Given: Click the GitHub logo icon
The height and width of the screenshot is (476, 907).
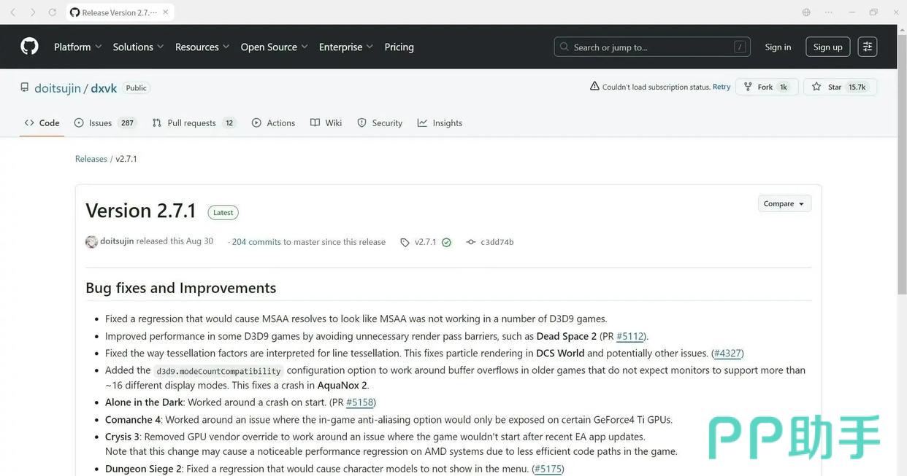Looking at the screenshot, I should pyautogui.click(x=29, y=47).
